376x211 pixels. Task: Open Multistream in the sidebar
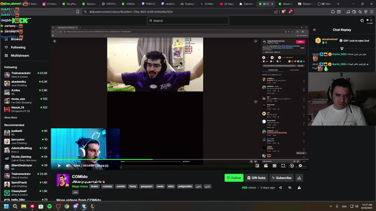point(20,55)
